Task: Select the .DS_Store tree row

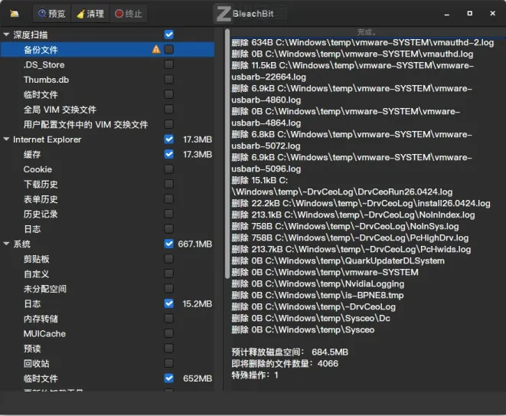Action: (107, 64)
